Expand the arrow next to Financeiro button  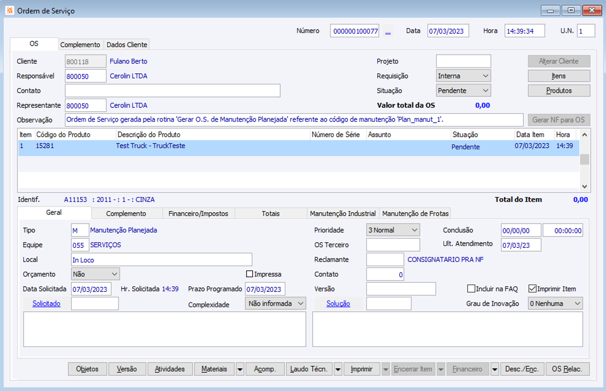click(495, 370)
